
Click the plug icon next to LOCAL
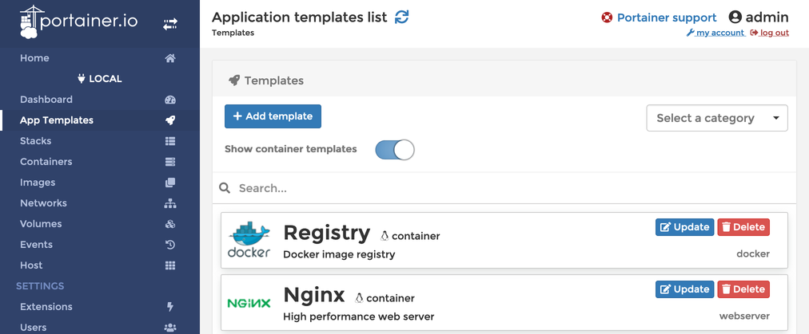tap(81, 79)
